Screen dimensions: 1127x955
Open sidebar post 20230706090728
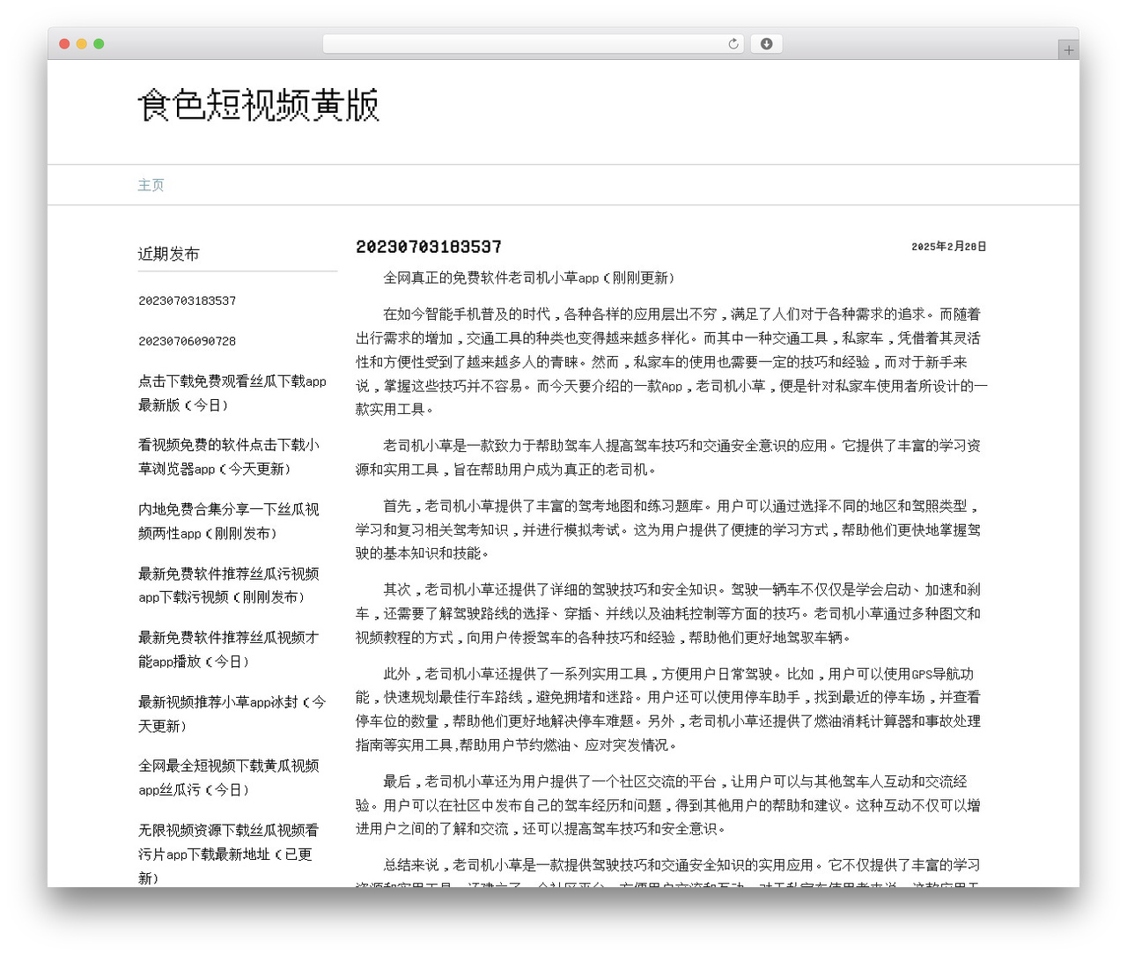click(187, 341)
